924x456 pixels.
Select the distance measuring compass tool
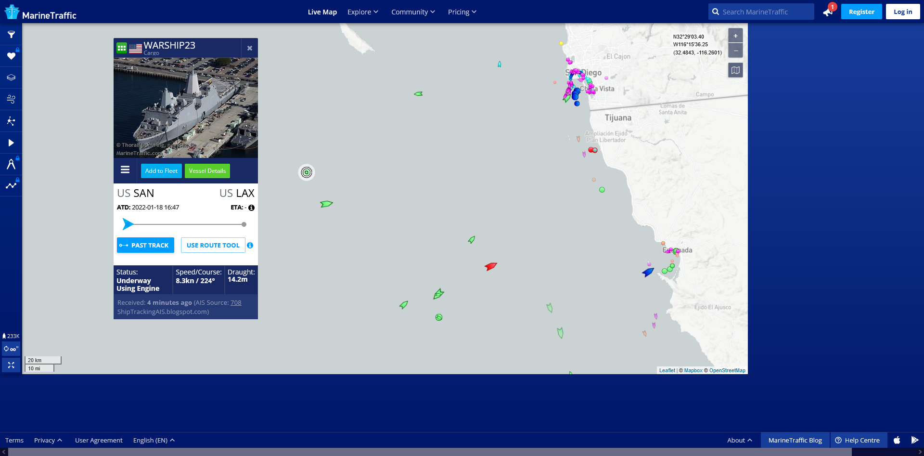(x=11, y=164)
